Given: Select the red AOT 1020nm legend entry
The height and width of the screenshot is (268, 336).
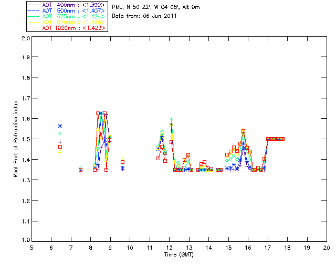Looking at the screenshot, I should pos(66,28).
